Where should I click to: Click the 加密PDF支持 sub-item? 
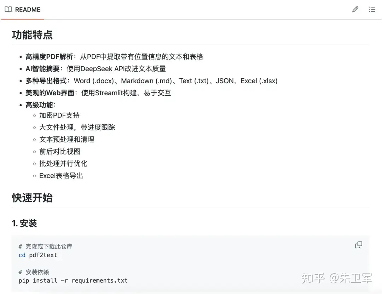coord(59,115)
